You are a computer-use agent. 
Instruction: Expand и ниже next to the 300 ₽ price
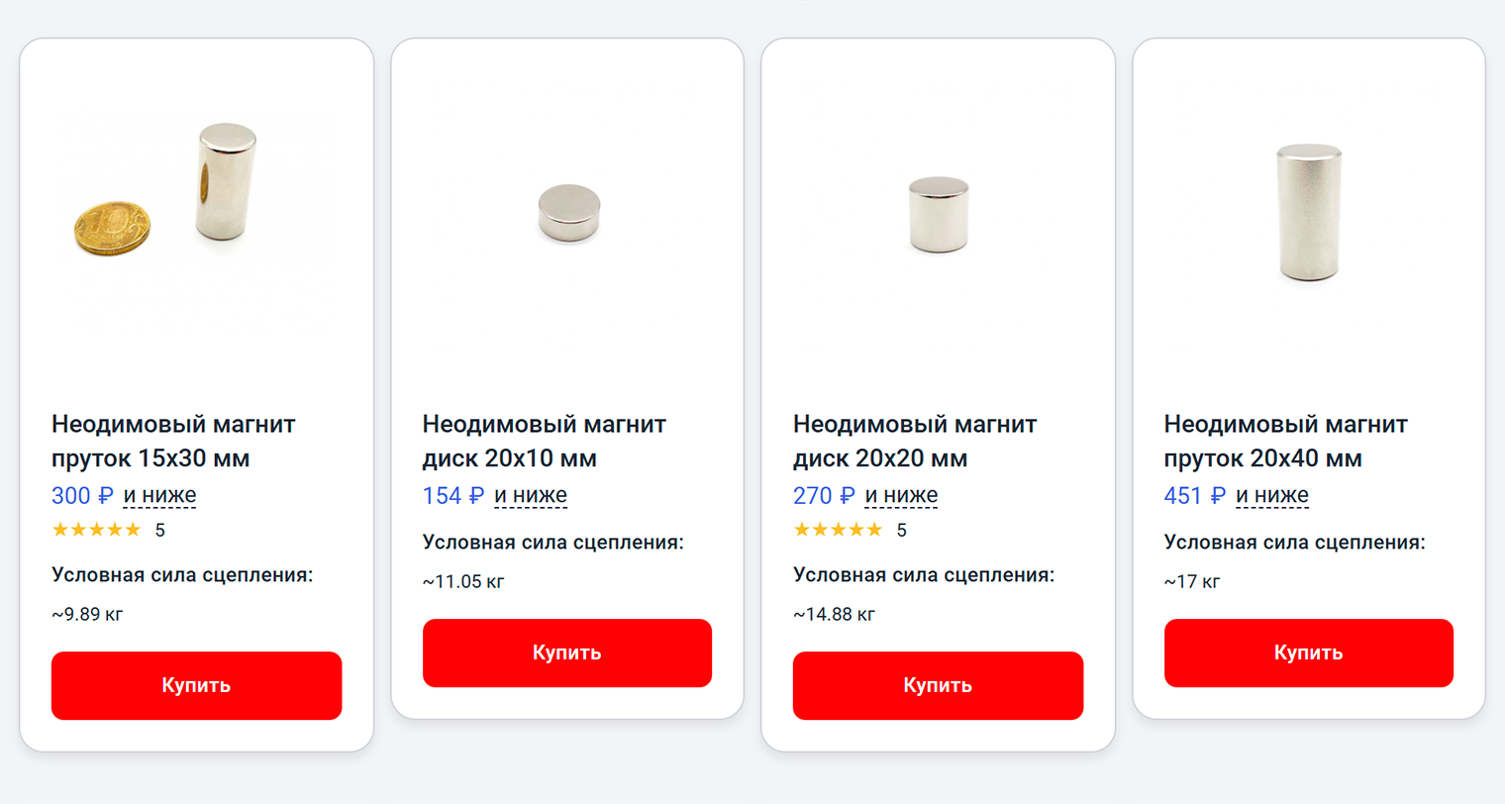coord(159,495)
